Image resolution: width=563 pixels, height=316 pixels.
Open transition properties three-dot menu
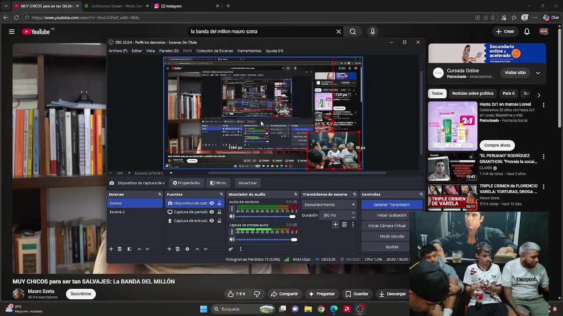pos(353,224)
